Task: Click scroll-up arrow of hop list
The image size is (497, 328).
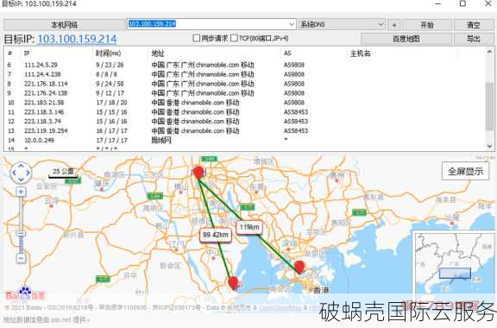Action: 489,52
